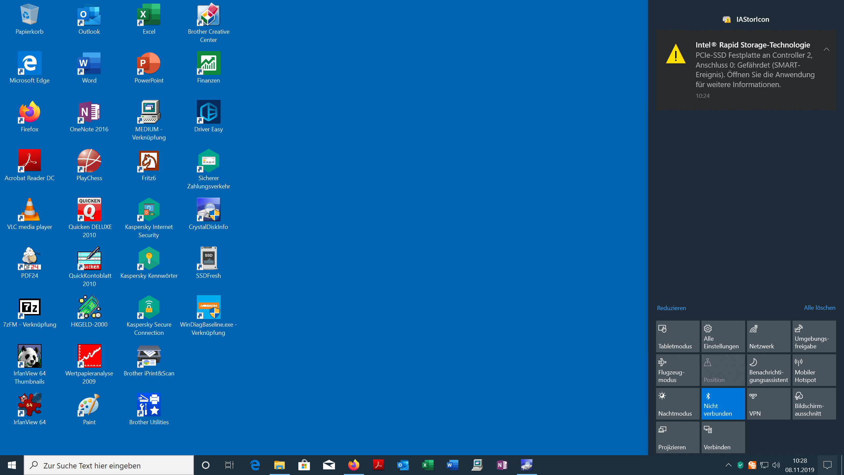Enable the Nachtmodus quick action
844x475 pixels.
[x=678, y=404]
